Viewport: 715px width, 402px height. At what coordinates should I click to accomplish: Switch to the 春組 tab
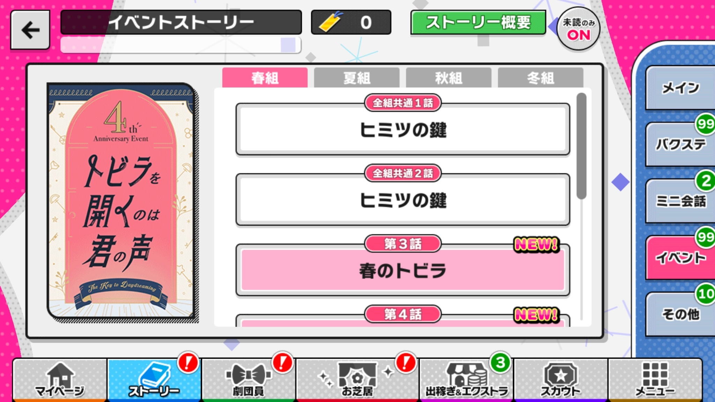pos(265,77)
